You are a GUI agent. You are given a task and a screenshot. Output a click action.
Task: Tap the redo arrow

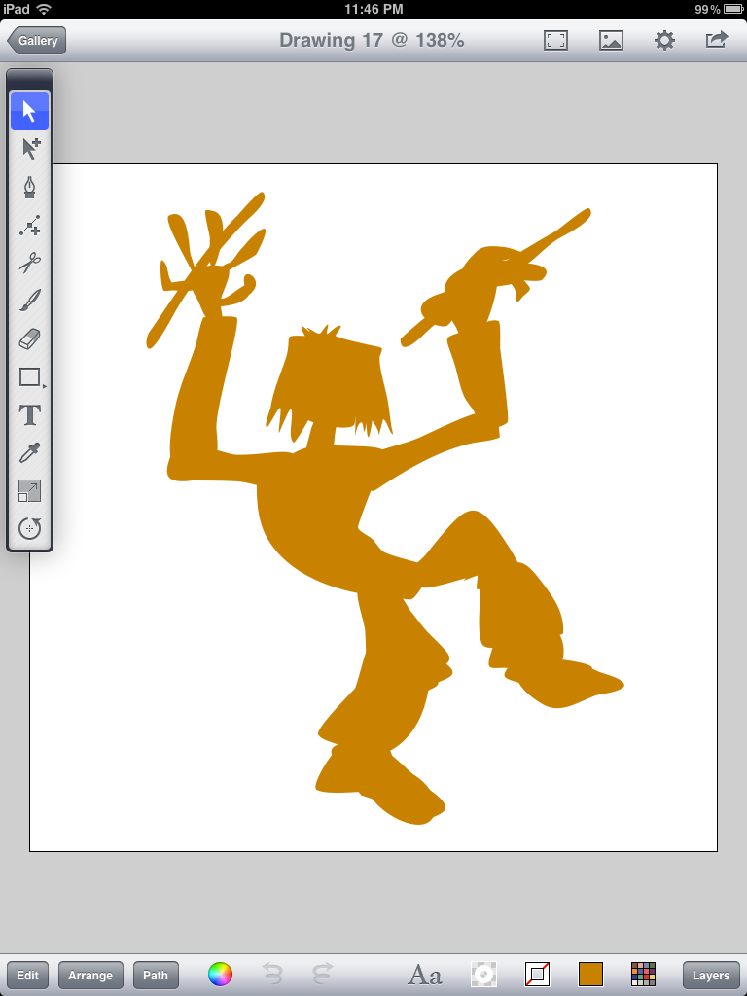(x=323, y=974)
